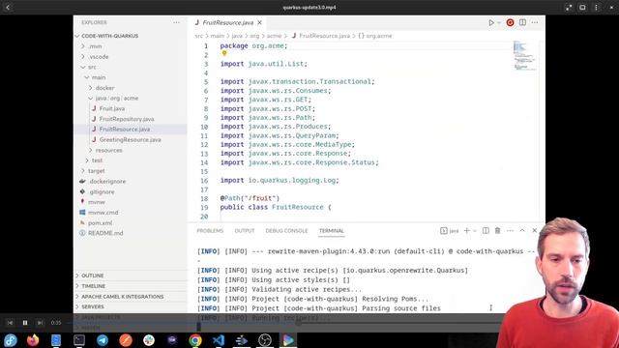This screenshot has width=619, height=348.
Task: Close the FruitResource.java editor tab
Action: point(259,22)
